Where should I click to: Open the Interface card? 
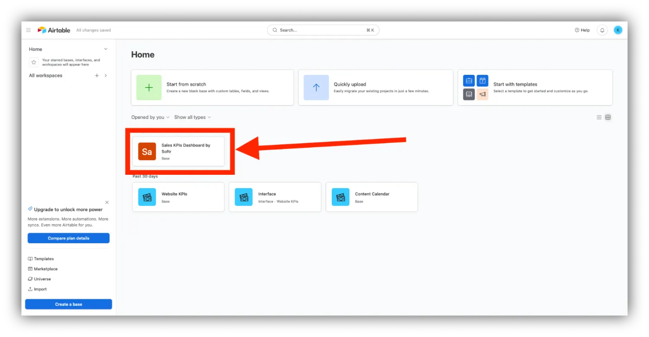tap(275, 197)
